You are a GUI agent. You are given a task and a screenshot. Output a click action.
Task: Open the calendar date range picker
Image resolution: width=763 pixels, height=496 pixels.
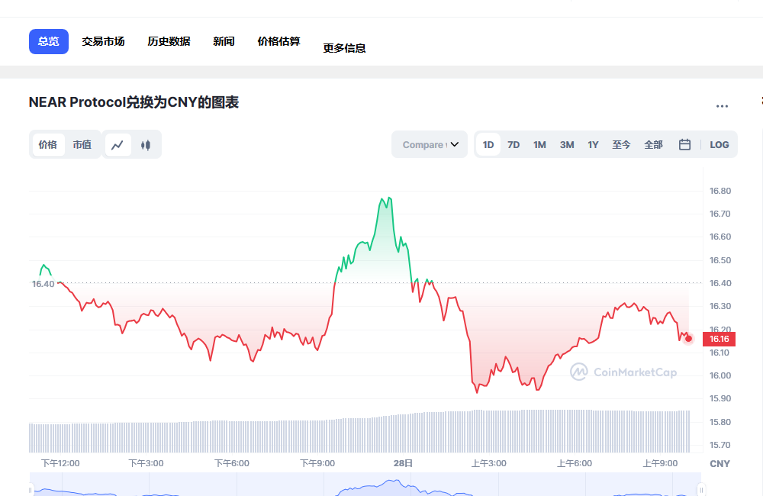coord(684,144)
